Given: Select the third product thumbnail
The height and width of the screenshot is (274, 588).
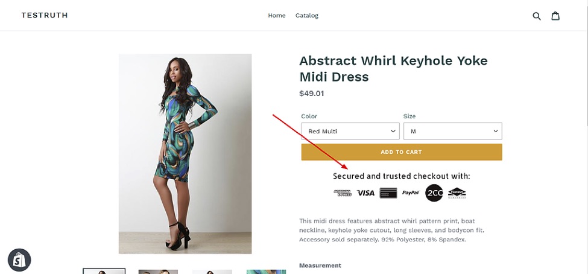Looking at the screenshot, I should (x=212, y=272).
